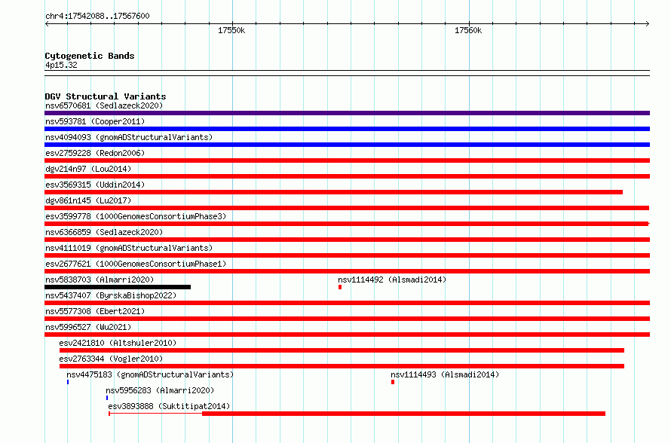Screen dimensions: 671x443
Task: Click the 17550k ruler label
Action: pos(231,30)
